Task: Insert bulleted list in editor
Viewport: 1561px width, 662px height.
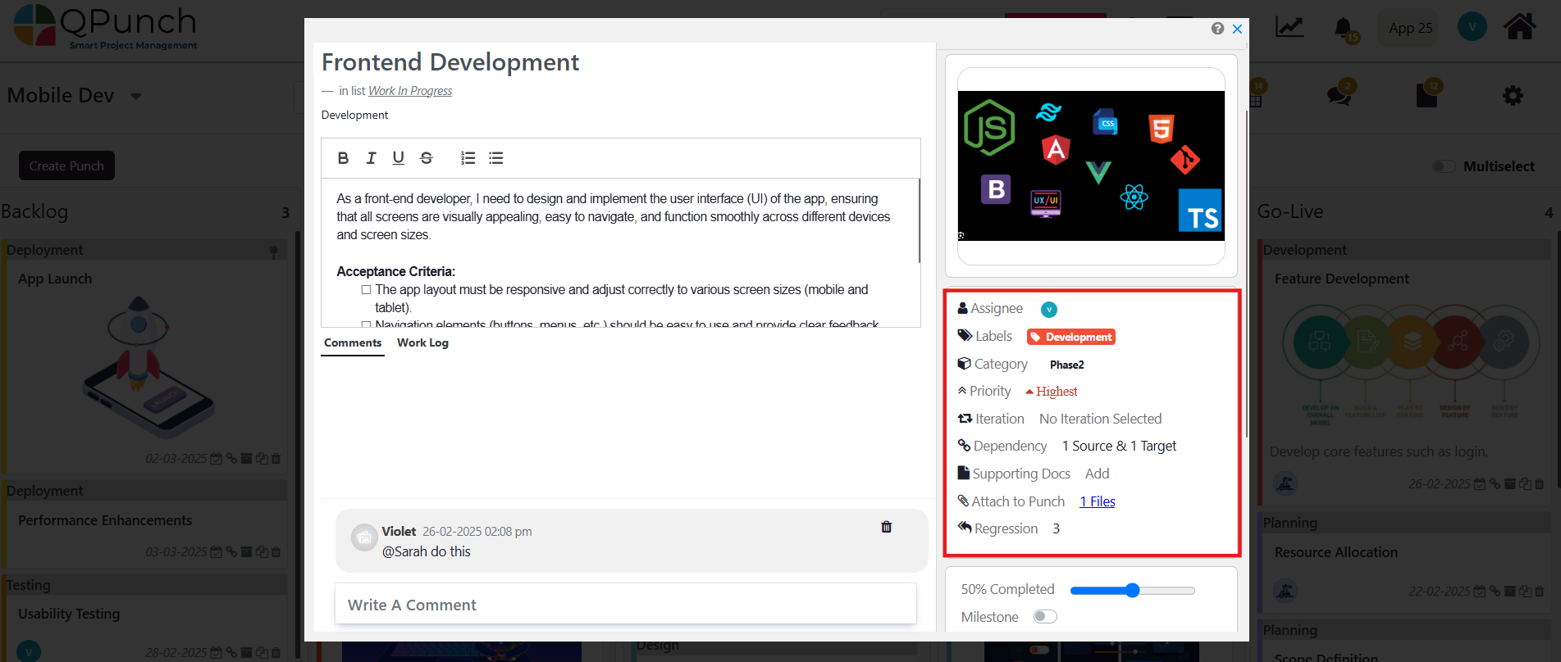Action: pos(495,158)
